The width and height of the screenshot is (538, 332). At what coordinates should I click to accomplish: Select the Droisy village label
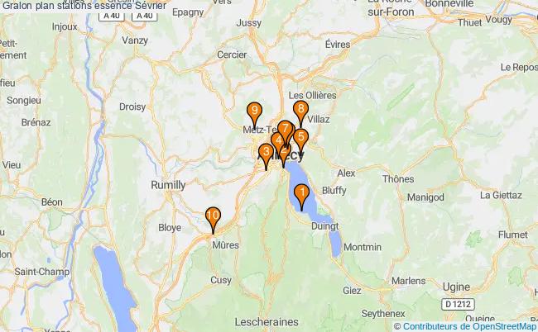(x=132, y=107)
